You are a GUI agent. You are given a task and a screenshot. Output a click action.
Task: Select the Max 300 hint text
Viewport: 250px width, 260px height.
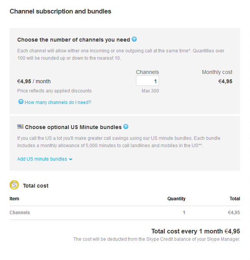click(x=150, y=91)
